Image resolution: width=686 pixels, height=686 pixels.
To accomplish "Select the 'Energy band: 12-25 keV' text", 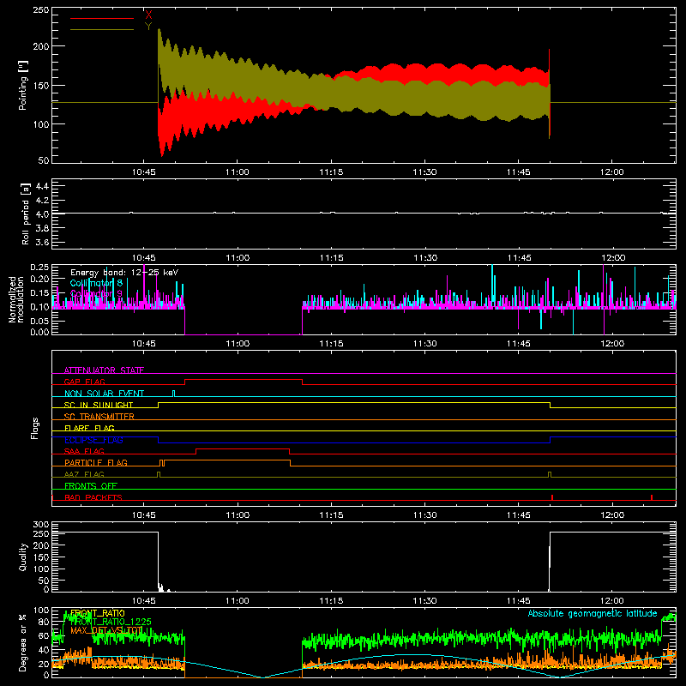I will click(x=124, y=273).
